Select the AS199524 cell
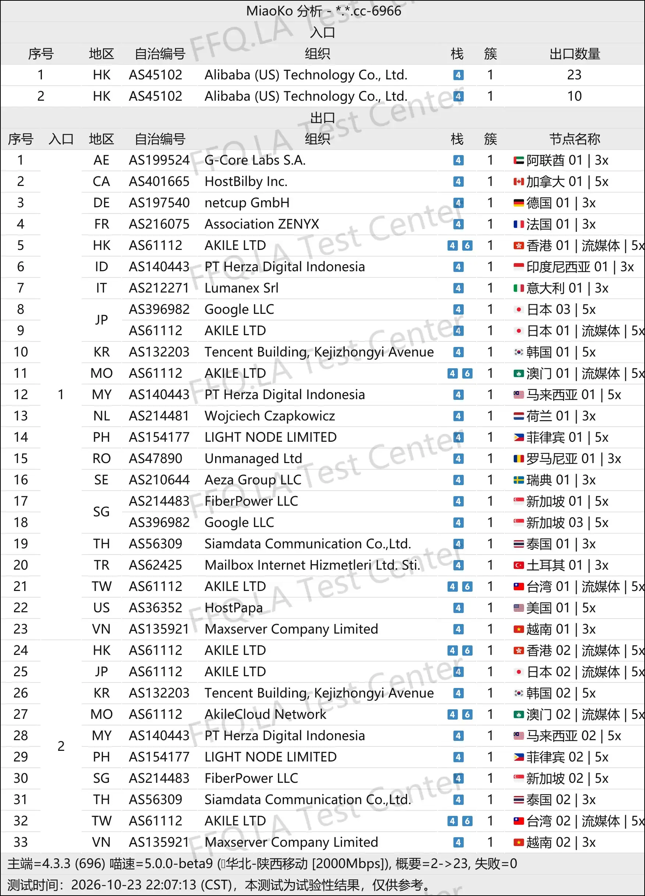 coord(159,160)
